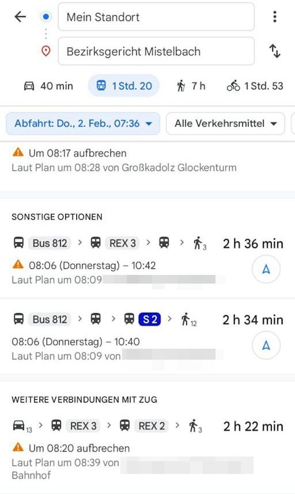Select public transit mode 1 Std. 20
This screenshot has height=494, width=295.
(124, 86)
